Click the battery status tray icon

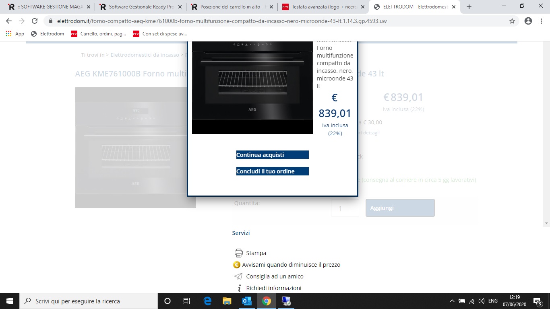(x=462, y=301)
